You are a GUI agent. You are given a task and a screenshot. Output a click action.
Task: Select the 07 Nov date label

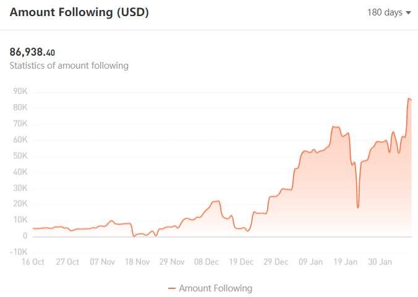[x=103, y=262]
